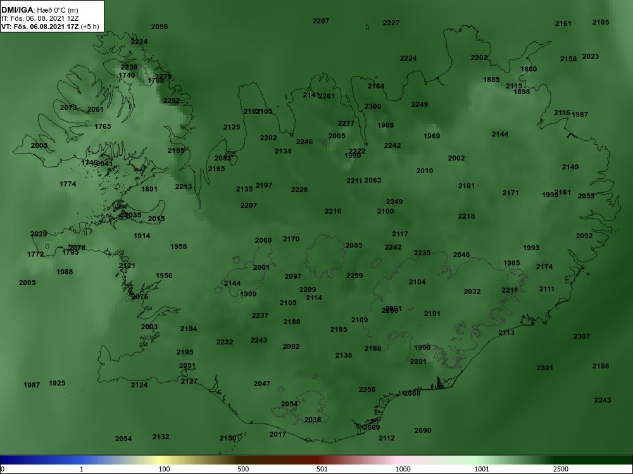Select the 2132 map value
The width and height of the screenshot is (633, 474).
(x=161, y=437)
